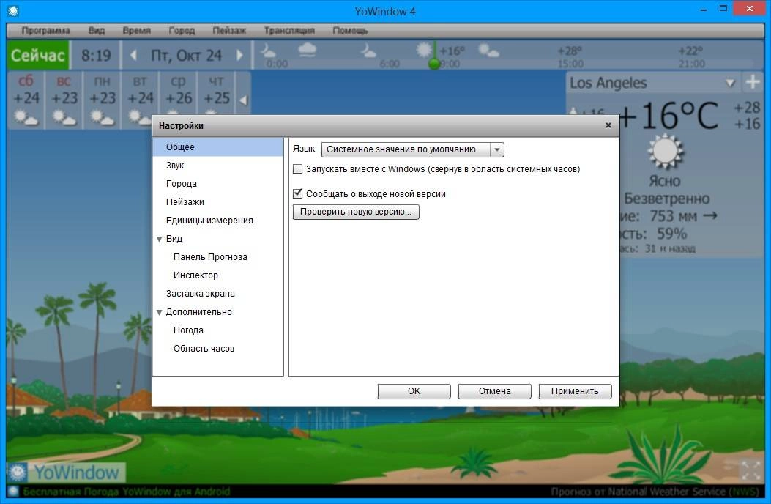Select Города settings category
This screenshot has height=504, width=771.
click(x=217, y=184)
